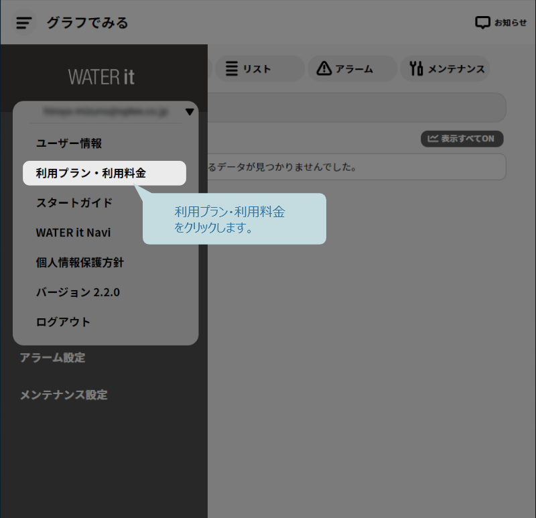Viewport: 536px width, 518px height.
Task: Open メンテナンス設定 in sidebar
Action: 64,395
